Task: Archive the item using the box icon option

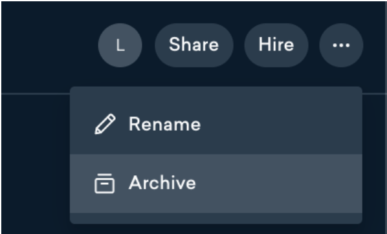Action: [x=216, y=184]
